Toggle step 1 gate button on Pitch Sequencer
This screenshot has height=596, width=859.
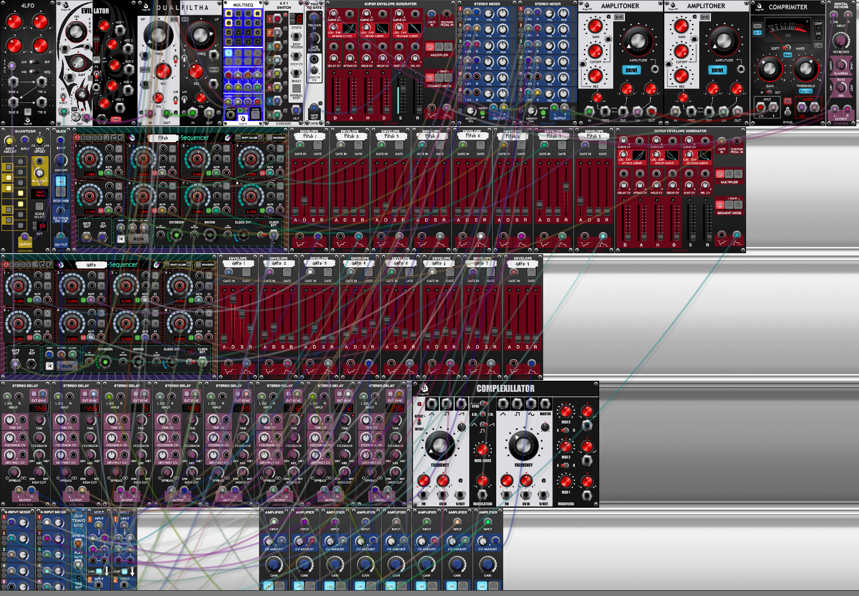(101, 173)
